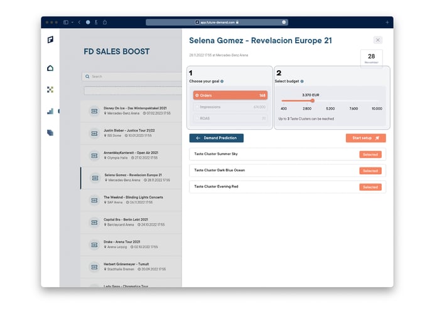Click the future-demand logo in the sidebar
The height and width of the screenshot is (319, 432).
[50, 39]
